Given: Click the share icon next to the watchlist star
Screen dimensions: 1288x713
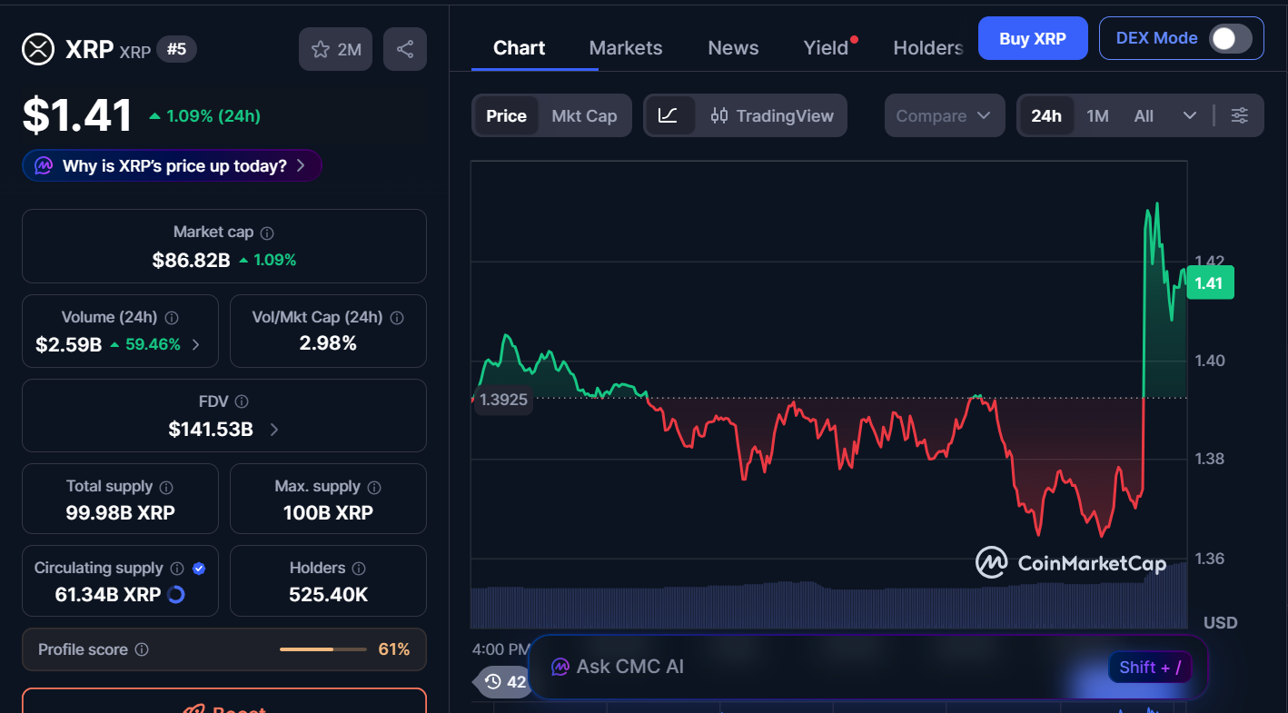Looking at the screenshot, I should [405, 48].
